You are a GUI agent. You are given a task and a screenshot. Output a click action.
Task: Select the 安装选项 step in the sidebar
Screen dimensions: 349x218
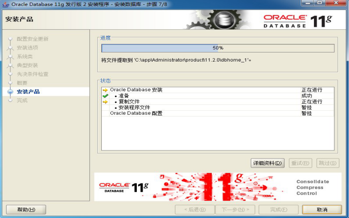[x=28, y=48]
